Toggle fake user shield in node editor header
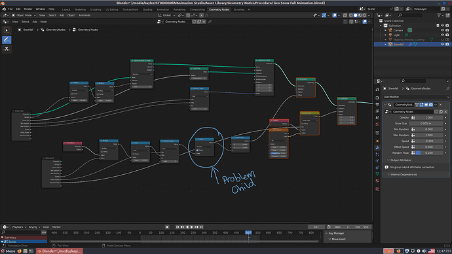This screenshot has height=254, width=452. click(195, 22)
